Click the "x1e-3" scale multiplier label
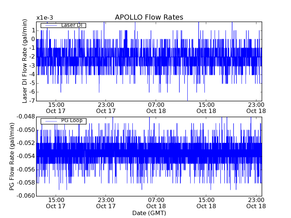Viewport: 291px width, 218px height. (45, 18)
